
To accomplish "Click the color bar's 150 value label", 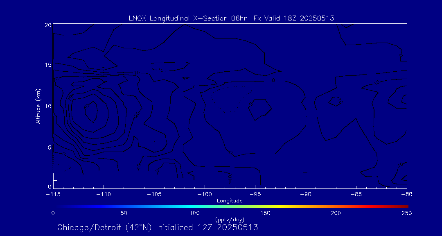I will 266,213.
